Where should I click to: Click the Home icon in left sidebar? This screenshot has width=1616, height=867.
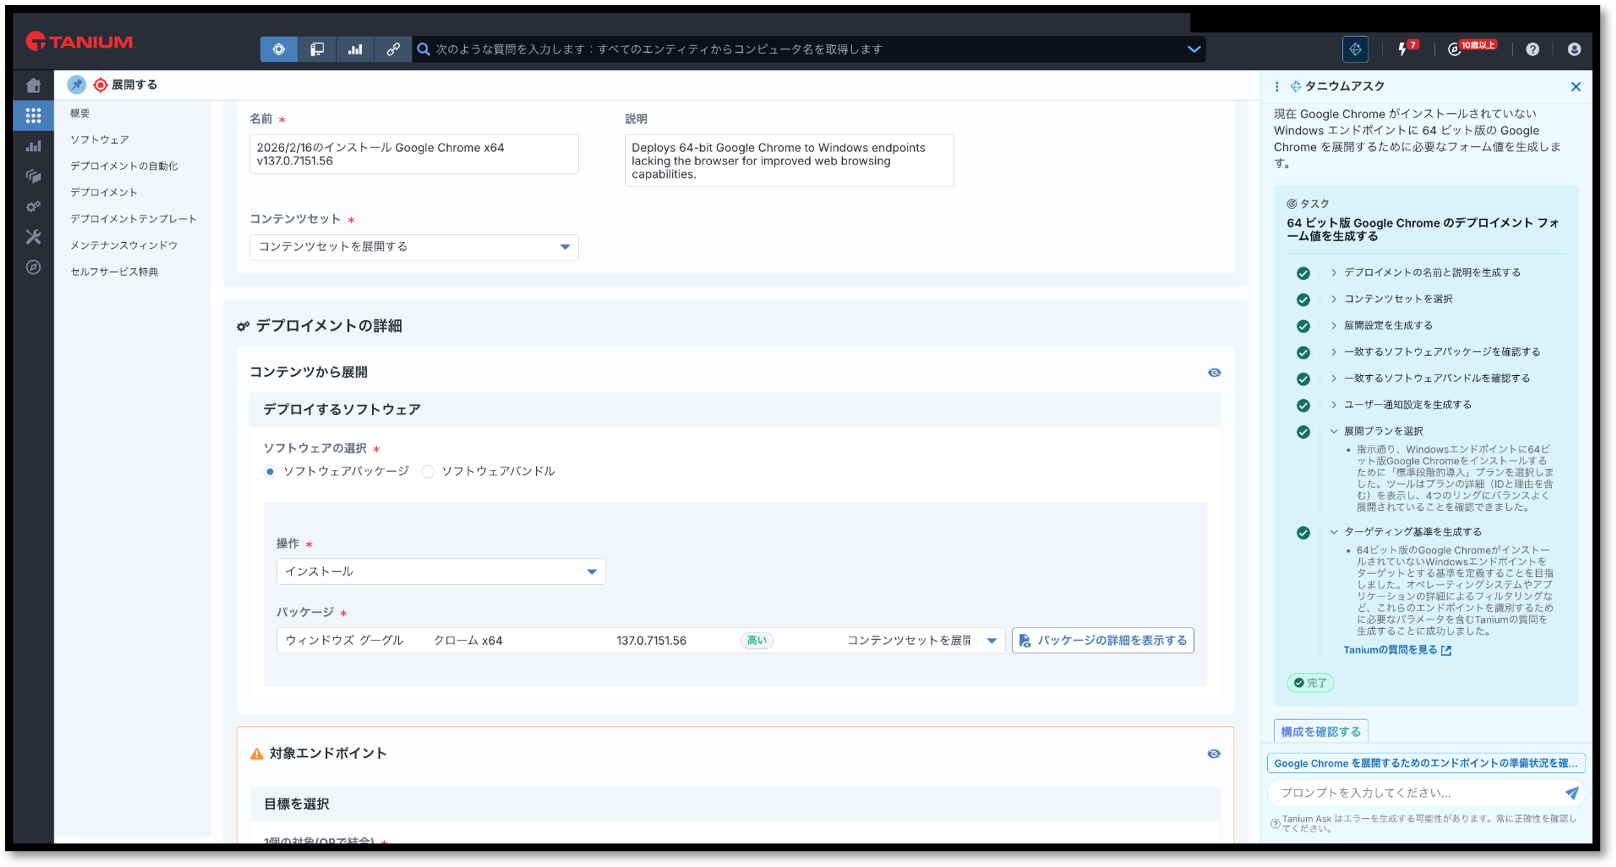(x=33, y=86)
